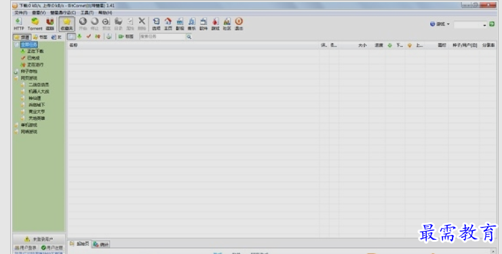
Task: Toggle the running-tasks filter icon
Action: pos(98,37)
